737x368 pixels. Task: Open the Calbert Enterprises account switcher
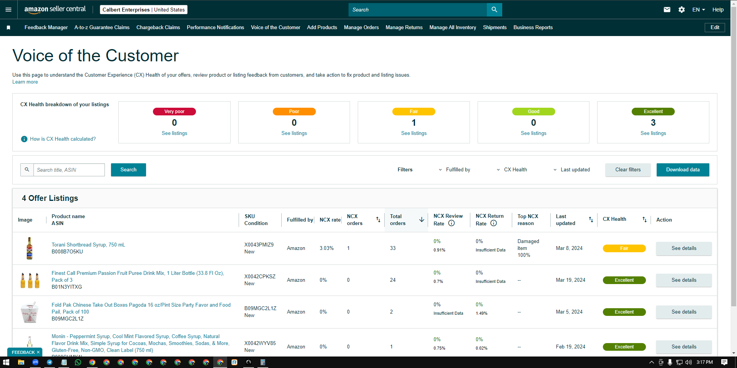point(144,10)
